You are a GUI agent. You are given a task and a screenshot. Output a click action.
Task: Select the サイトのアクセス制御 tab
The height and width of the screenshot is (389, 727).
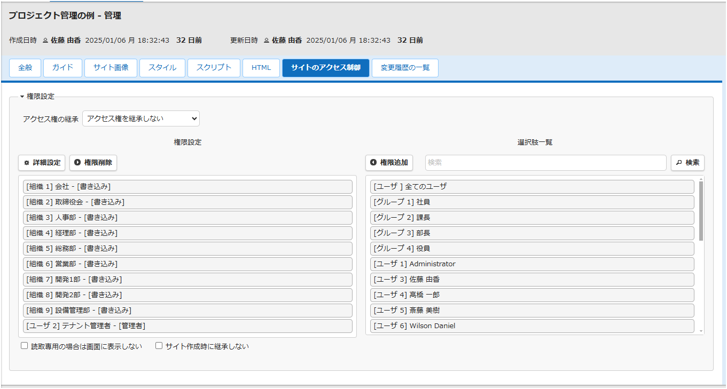tap(326, 68)
